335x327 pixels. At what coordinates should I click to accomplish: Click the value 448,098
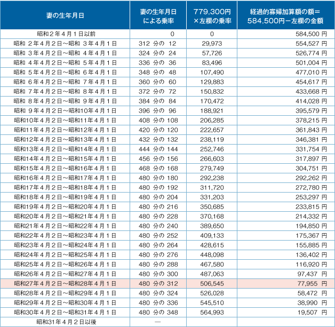212,255
